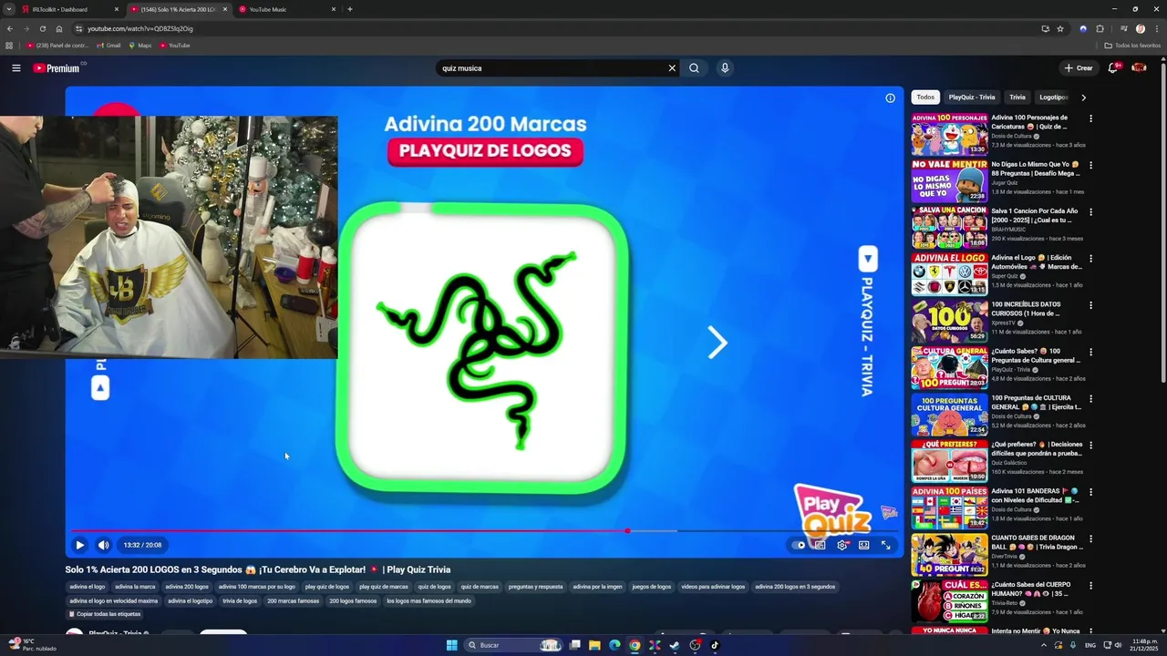This screenshot has width=1167, height=656.
Task: Open the 'Todos los favoritos' bookmarks folder
Action: coord(1132,46)
